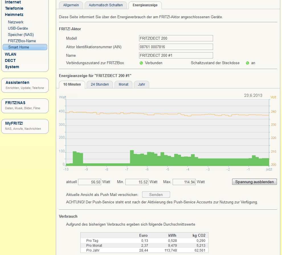Open the Telefonie menu

[14, 8]
